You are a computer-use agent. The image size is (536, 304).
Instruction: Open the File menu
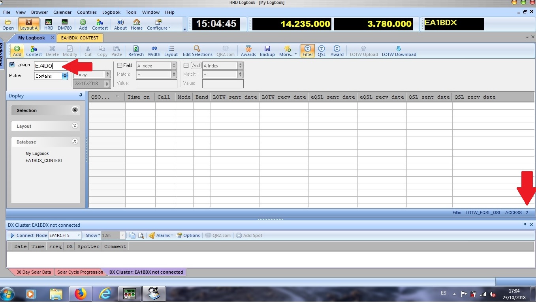pos(7,12)
